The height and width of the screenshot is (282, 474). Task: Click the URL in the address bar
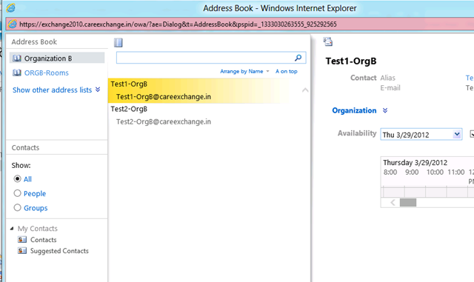[x=178, y=24]
